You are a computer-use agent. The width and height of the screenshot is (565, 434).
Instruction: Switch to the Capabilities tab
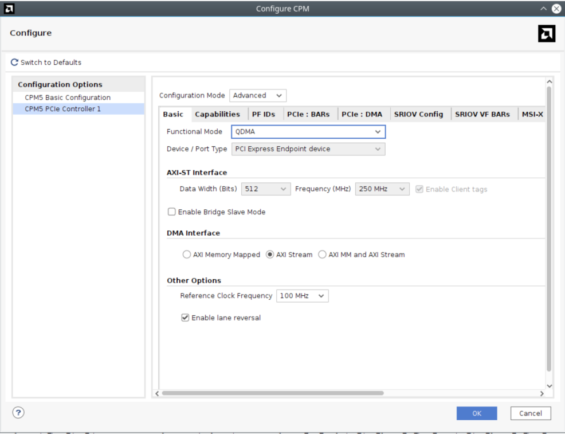[217, 114]
